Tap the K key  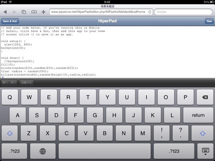click(x=153, y=115)
